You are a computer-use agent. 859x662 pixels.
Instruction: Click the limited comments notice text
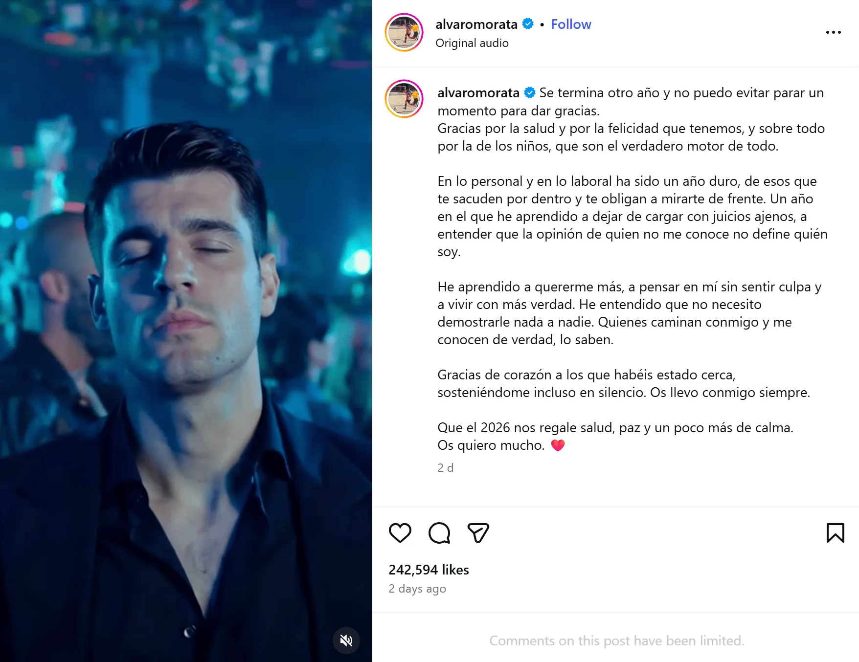(x=616, y=640)
